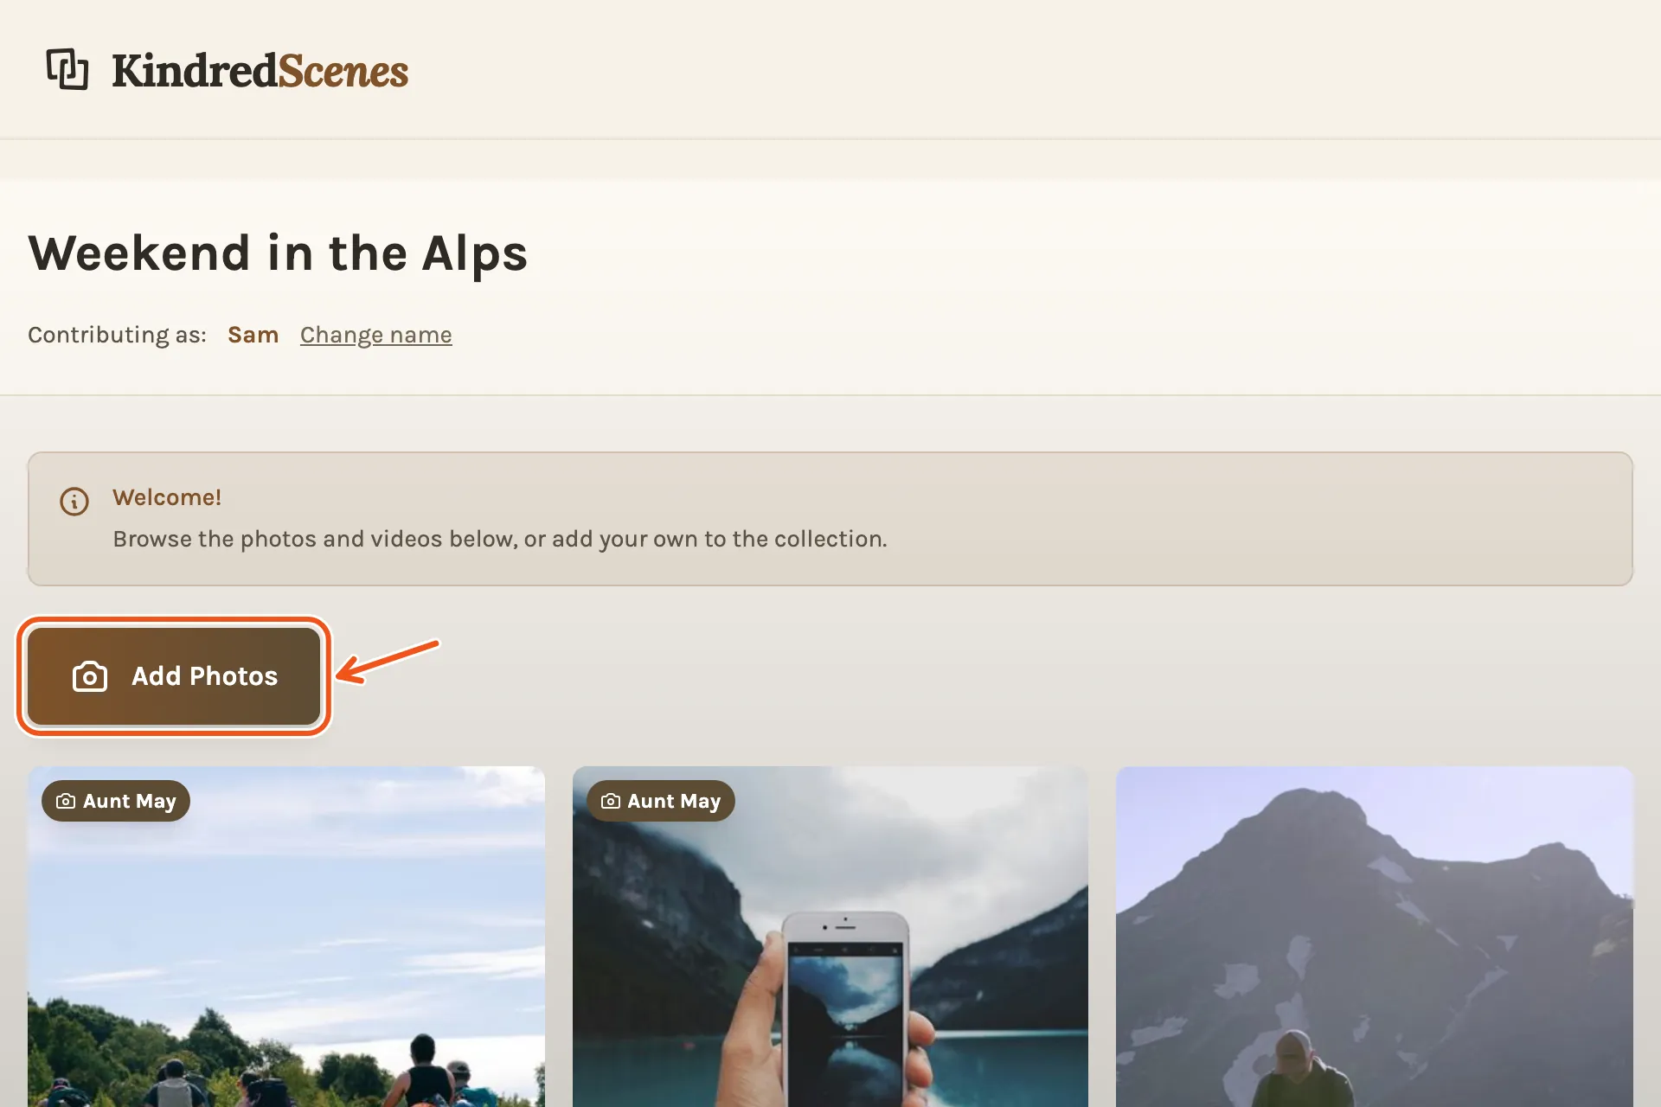The image size is (1661, 1107).
Task: Click the info icon in Welcome banner
Action: click(x=74, y=501)
